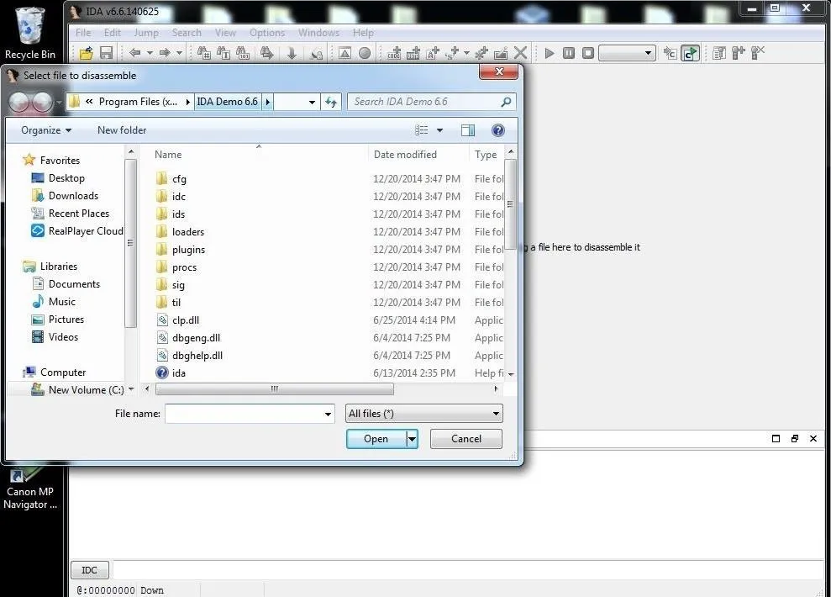Screen dimensions: 831x597
Task: Click the down arrow icon in IDA toolbar
Action: coord(292,53)
